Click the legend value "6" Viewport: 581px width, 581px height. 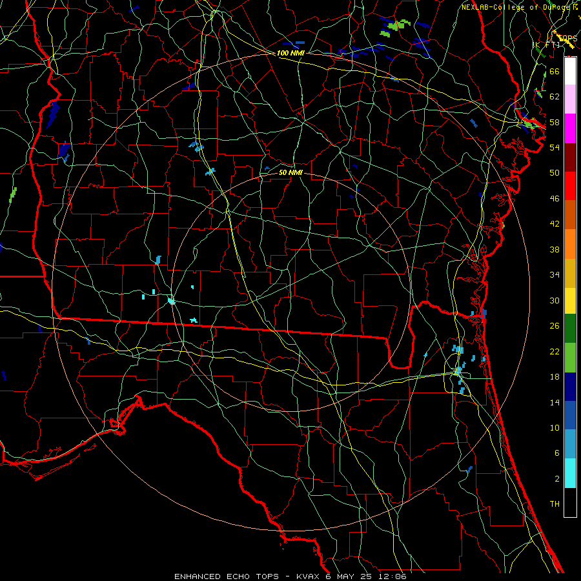tap(556, 453)
